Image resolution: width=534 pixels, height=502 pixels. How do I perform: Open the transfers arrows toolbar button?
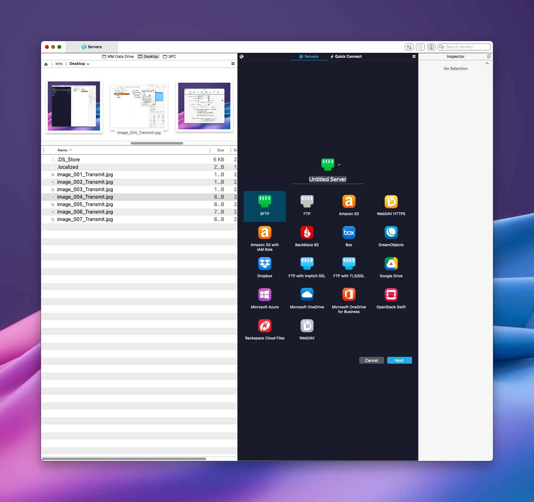tap(409, 47)
